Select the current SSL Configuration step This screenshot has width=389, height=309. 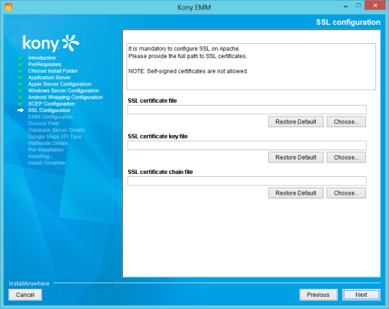click(x=49, y=111)
